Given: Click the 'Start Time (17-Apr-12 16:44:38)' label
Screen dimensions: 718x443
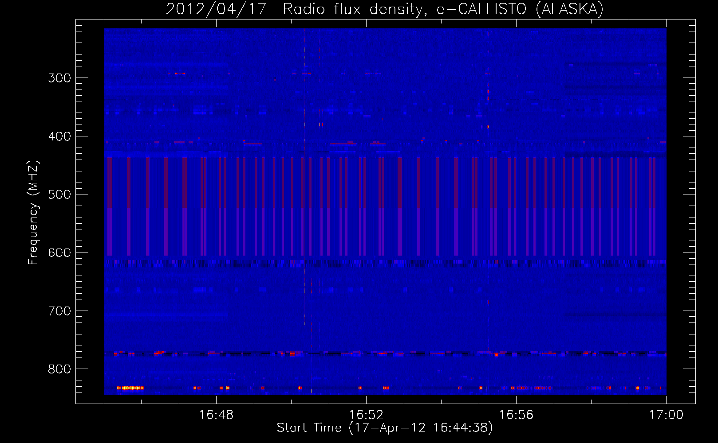Looking at the screenshot, I should [385, 427].
